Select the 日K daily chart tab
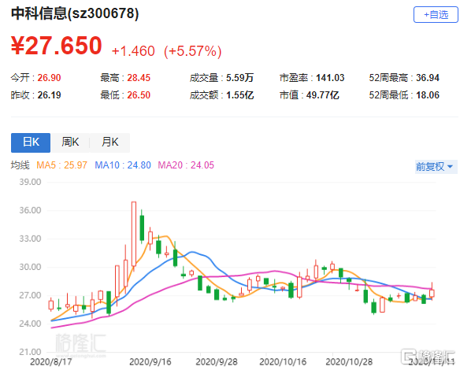460x370 pixels. [x=31, y=142]
